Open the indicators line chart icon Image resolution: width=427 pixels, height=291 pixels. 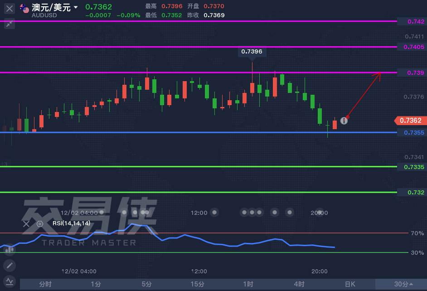(9, 281)
